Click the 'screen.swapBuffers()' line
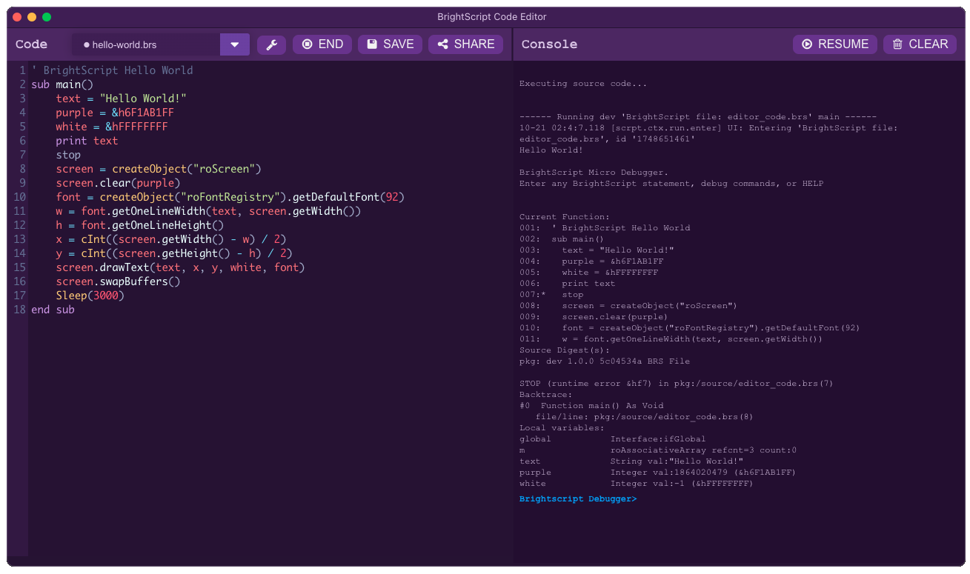 click(x=118, y=281)
